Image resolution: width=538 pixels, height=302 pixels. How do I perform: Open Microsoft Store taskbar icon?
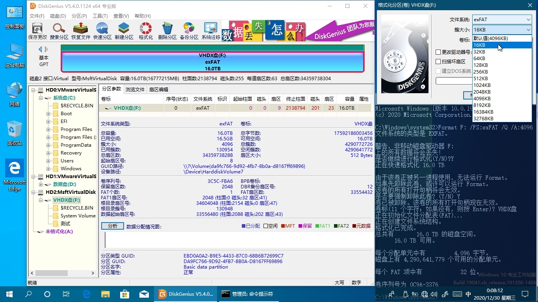tap(125, 294)
